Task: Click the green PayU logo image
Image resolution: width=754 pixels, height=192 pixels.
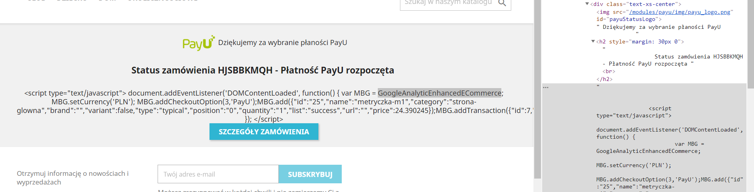Action: (199, 43)
